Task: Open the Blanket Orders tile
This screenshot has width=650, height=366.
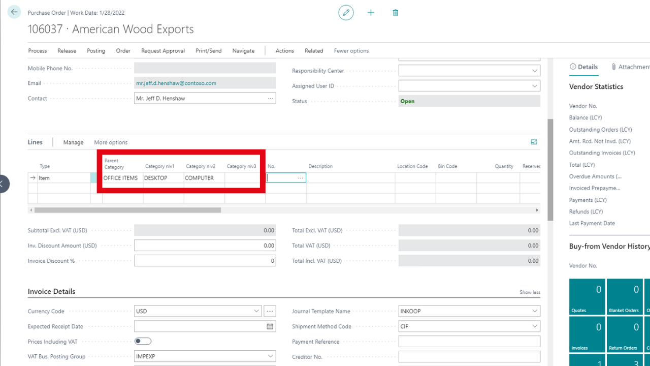Action: (x=624, y=296)
